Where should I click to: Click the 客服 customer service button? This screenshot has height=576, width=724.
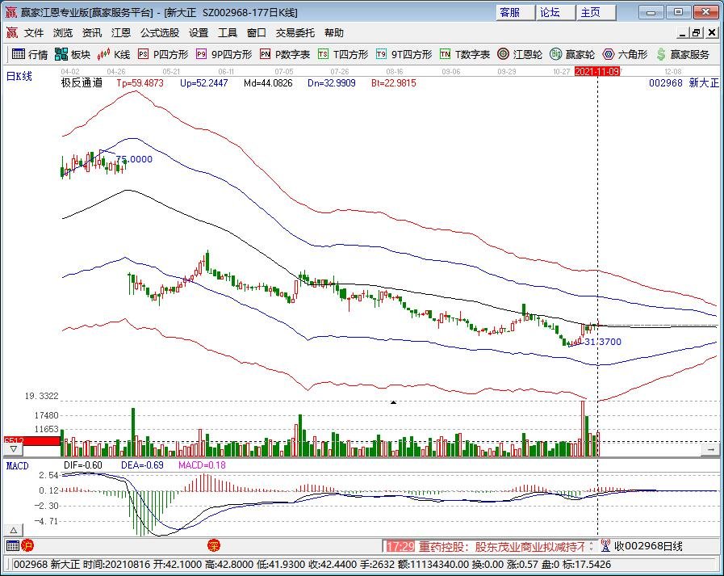(x=515, y=12)
